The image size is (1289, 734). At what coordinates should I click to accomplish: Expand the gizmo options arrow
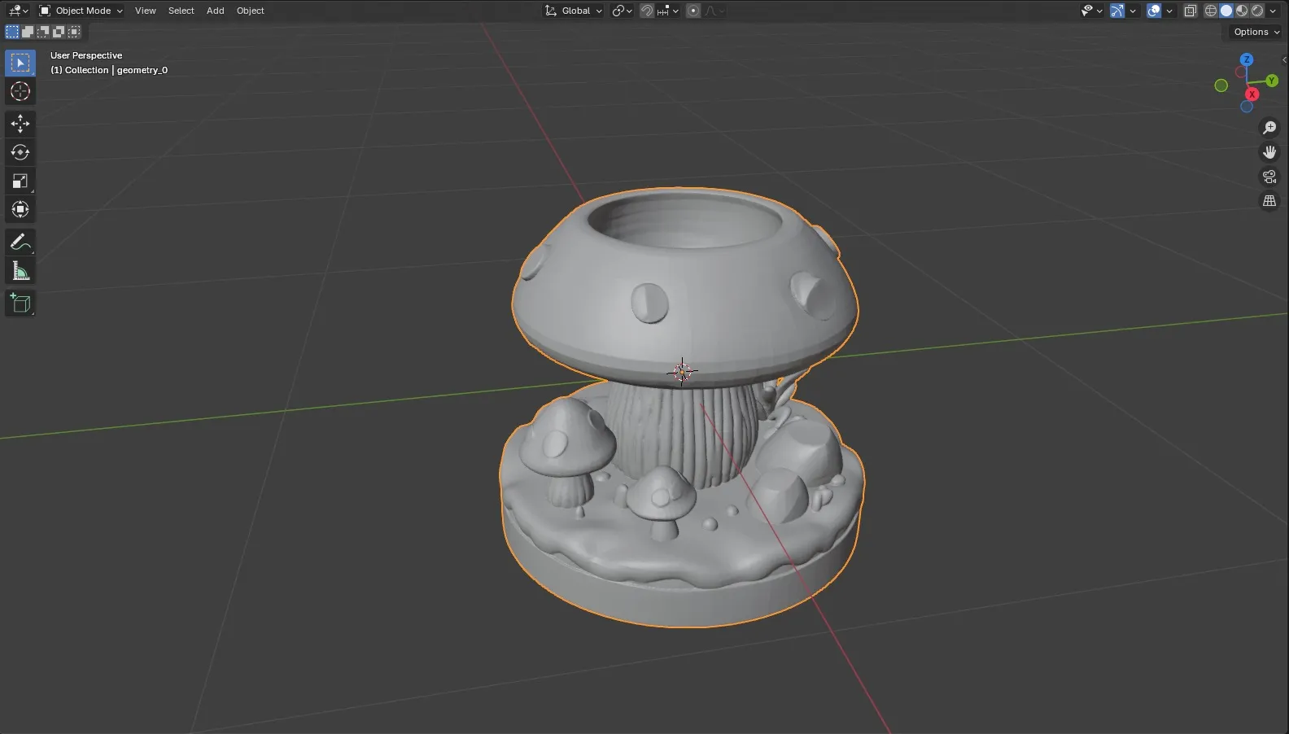(1133, 11)
